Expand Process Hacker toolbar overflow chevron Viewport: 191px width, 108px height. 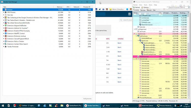(167, 7)
